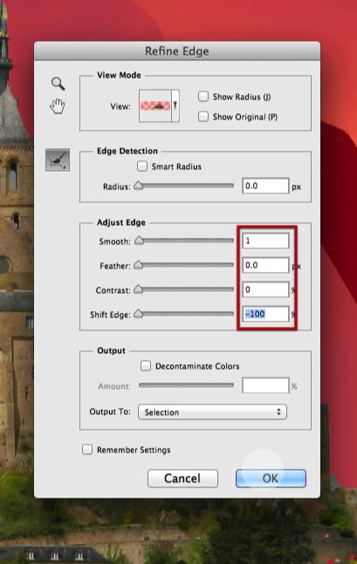Open the View mode thumbnail preview
The height and width of the screenshot is (564, 357).
click(155, 105)
